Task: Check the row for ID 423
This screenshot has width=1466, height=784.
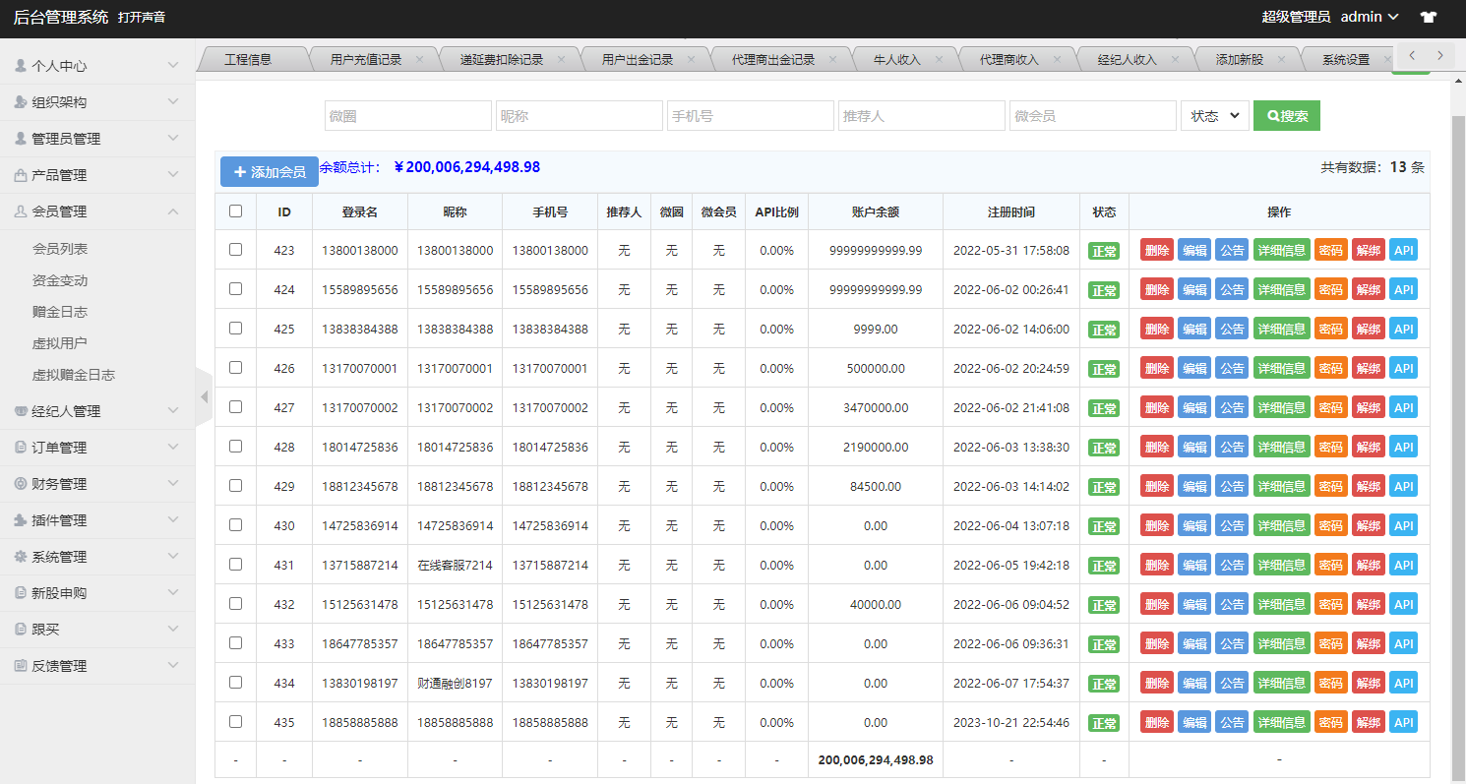Action: (x=235, y=250)
